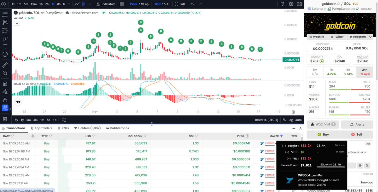This screenshot has height=192, width=378.
Task: Open goldcoin Twitter link
Action: pyautogui.click(x=337, y=37)
